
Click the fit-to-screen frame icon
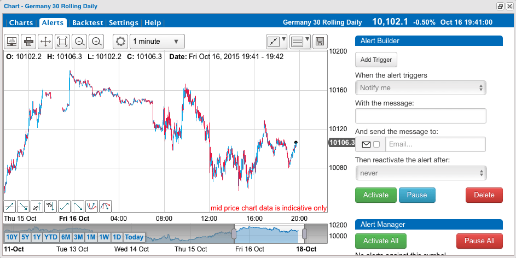(62, 42)
